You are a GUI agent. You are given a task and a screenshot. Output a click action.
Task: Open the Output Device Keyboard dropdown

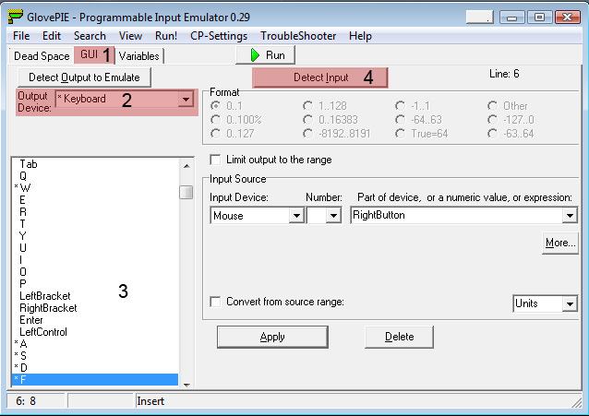186,100
